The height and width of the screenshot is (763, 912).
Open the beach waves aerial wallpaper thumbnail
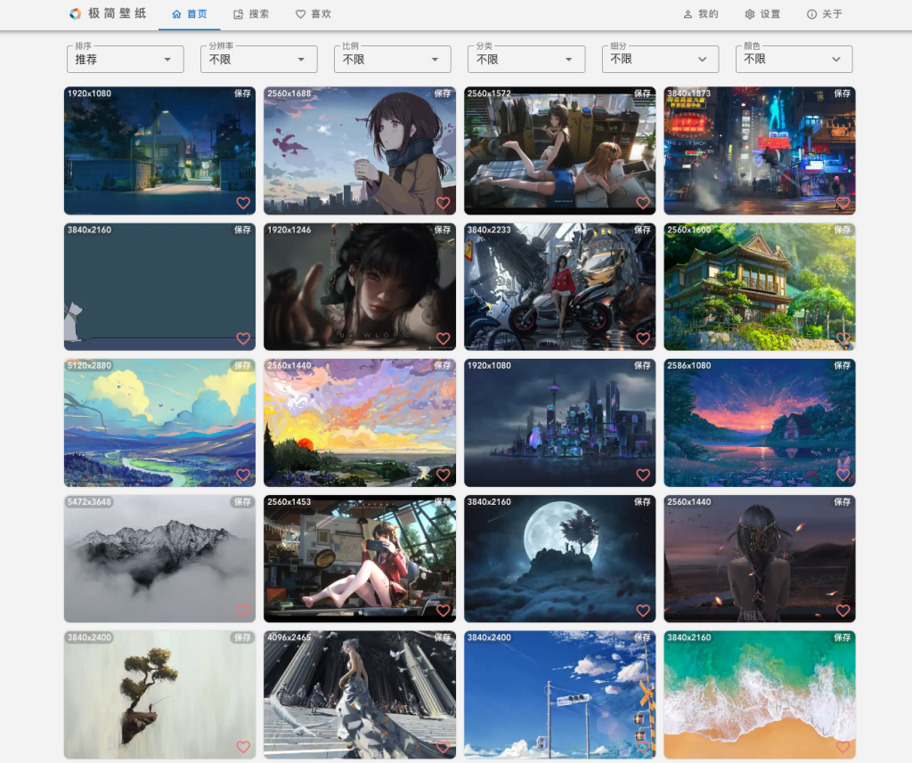pos(760,694)
